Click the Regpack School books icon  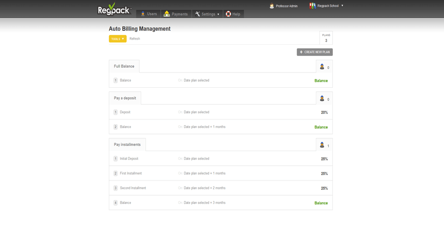[312, 6]
